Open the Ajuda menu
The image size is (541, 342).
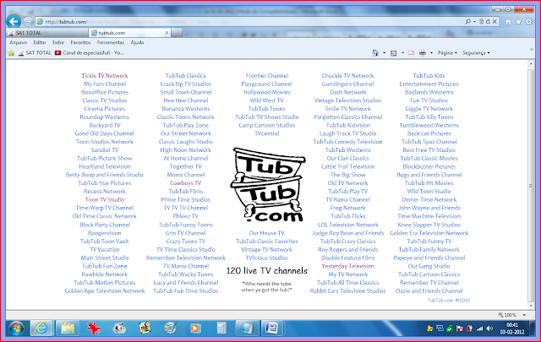pos(137,42)
